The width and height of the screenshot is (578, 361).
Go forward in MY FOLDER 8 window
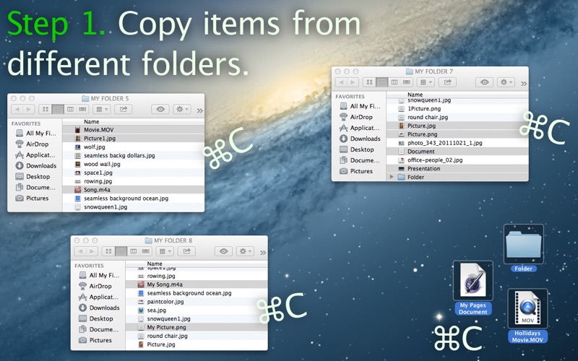92,251
